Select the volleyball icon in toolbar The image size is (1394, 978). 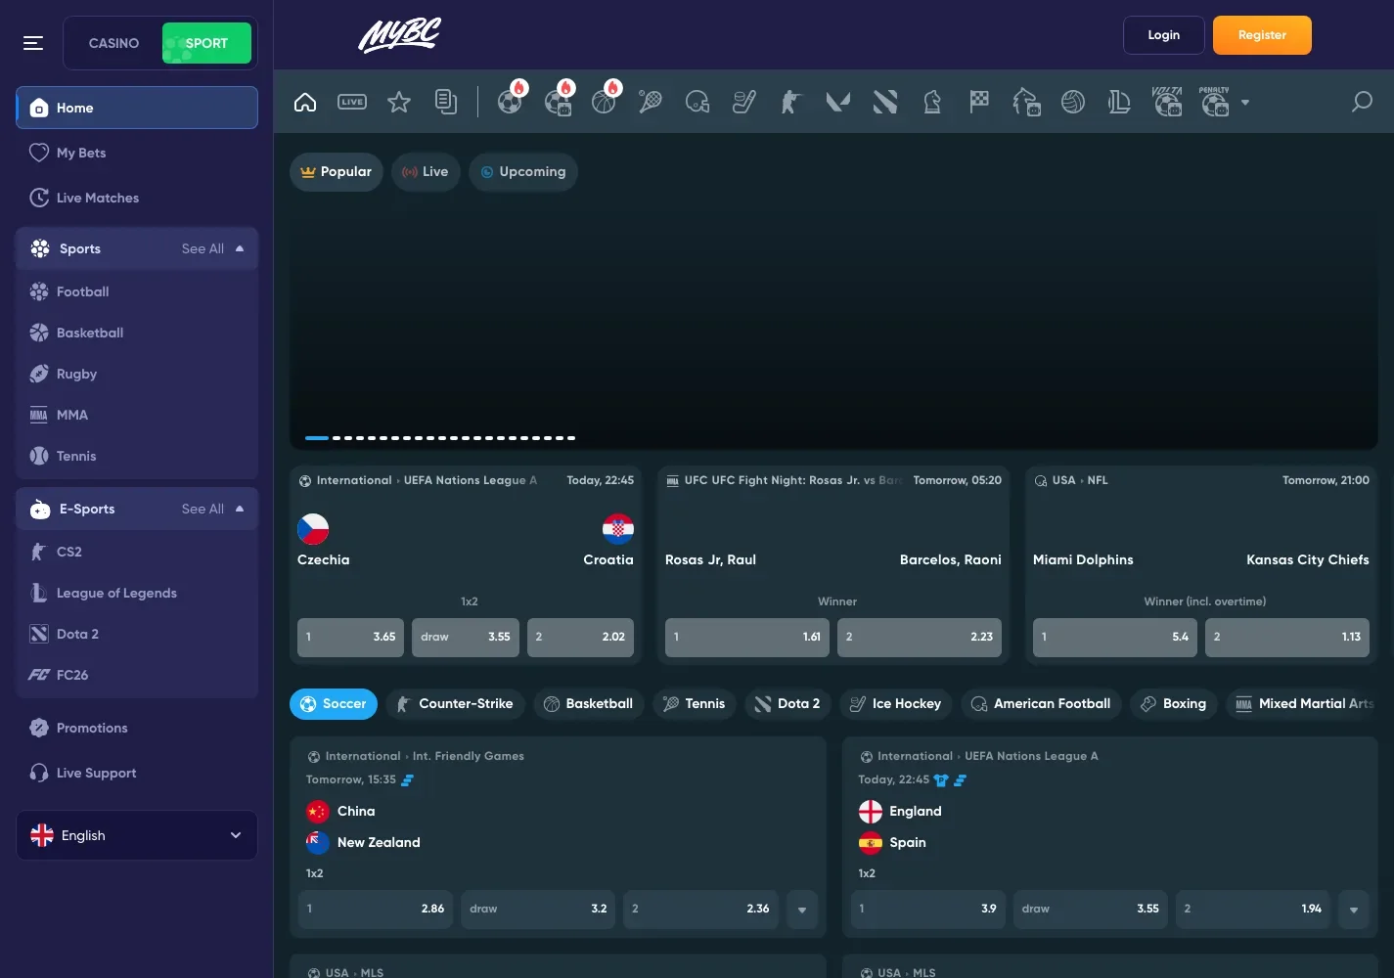(1073, 102)
